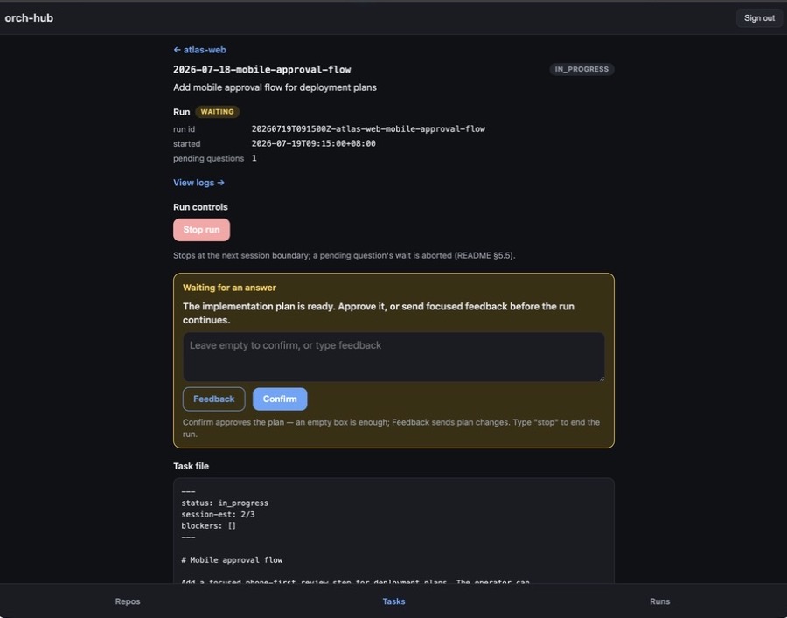
Task: Click the README §5.5 stop note
Action: click(x=345, y=255)
